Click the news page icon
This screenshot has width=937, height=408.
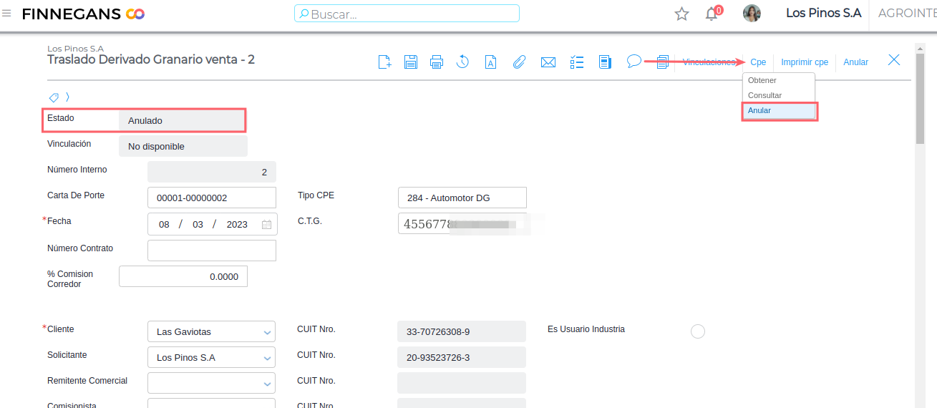[605, 62]
